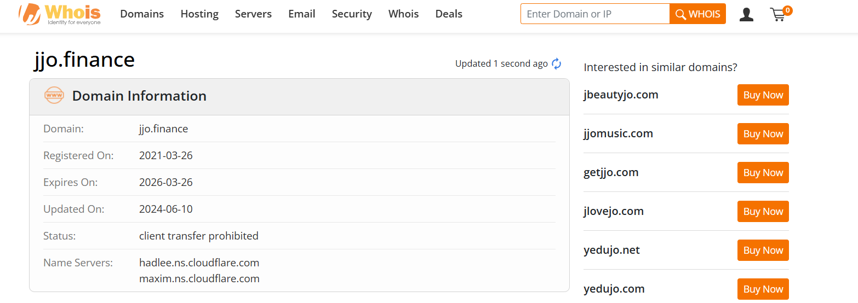Open the user account icon
This screenshot has height=303, width=858.
(x=746, y=14)
